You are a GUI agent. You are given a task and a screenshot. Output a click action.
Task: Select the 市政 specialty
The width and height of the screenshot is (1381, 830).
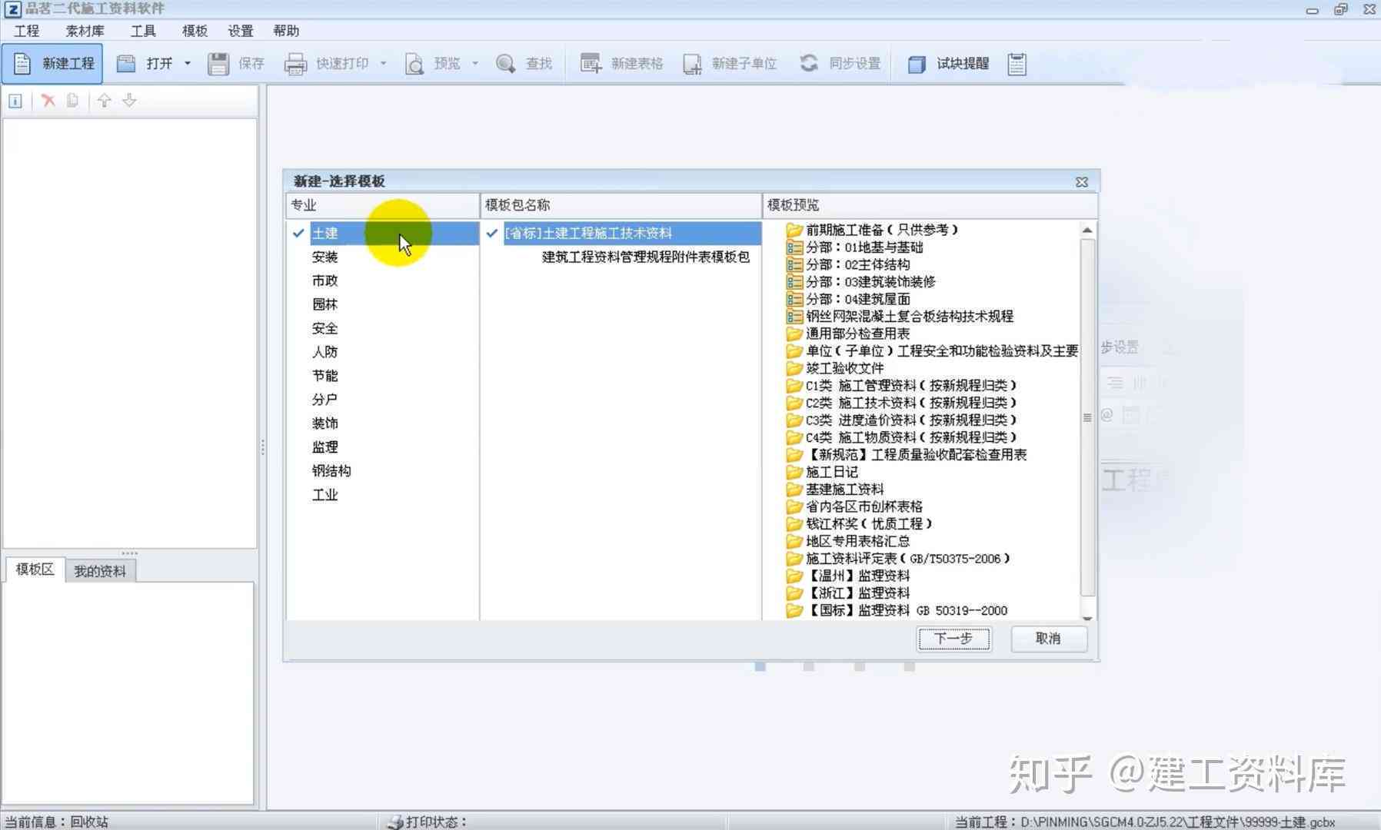click(324, 281)
